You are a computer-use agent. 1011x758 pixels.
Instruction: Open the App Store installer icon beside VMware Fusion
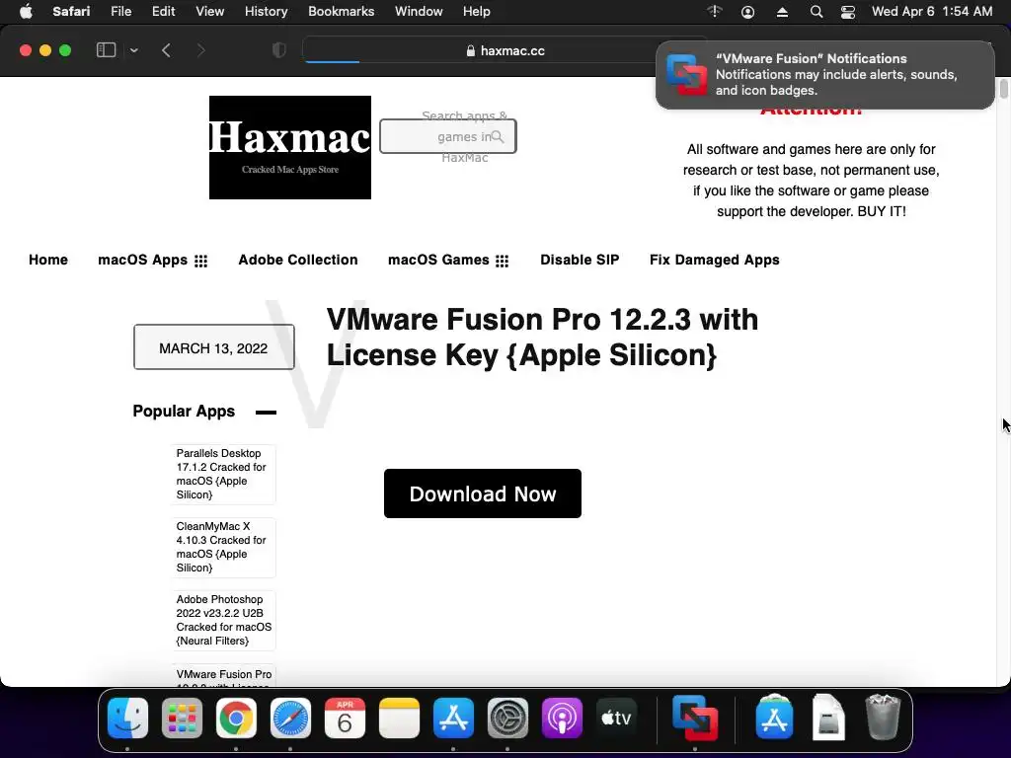coord(774,717)
